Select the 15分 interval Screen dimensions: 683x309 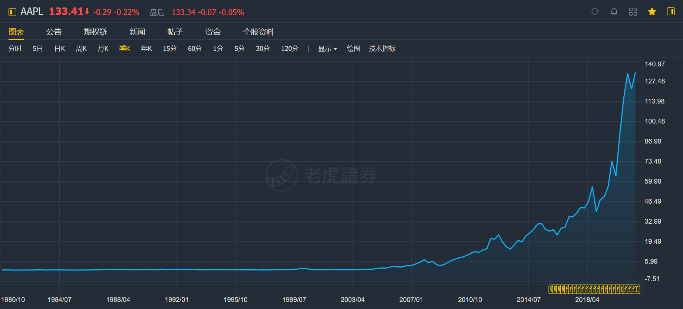coord(170,49)
